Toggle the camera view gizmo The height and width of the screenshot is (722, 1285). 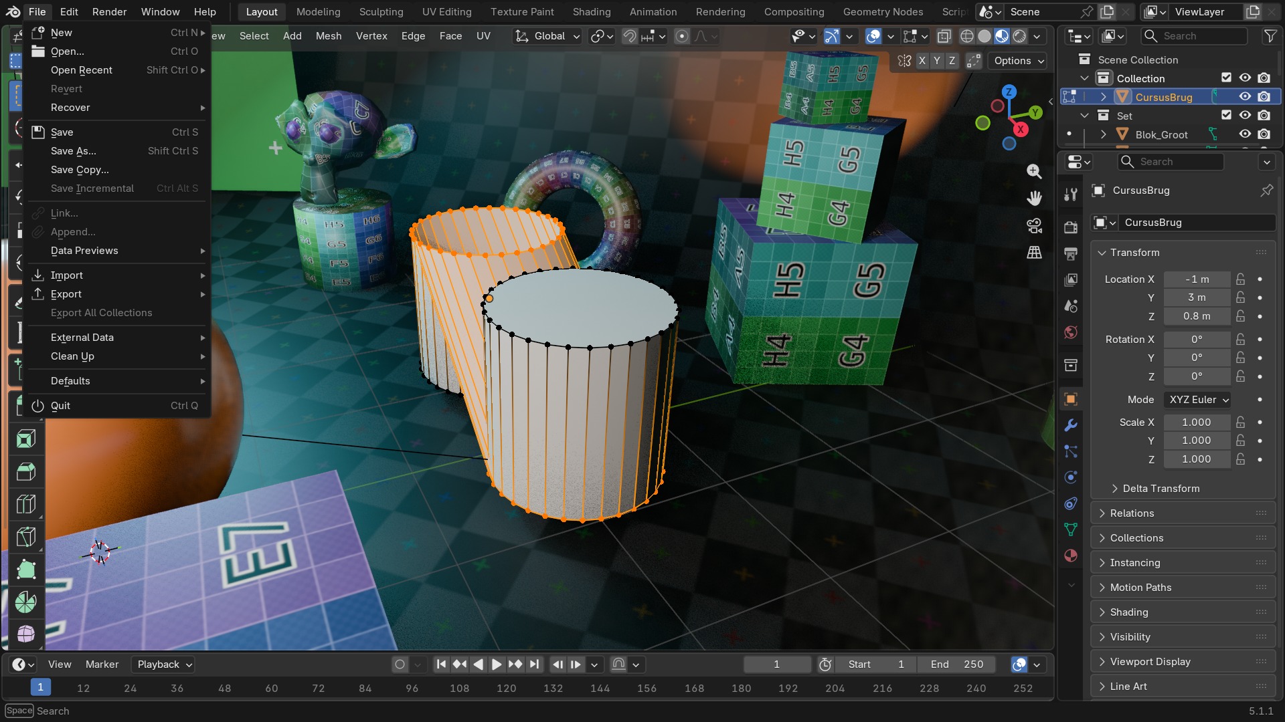pyautogui.click(x=1034, y=225)
